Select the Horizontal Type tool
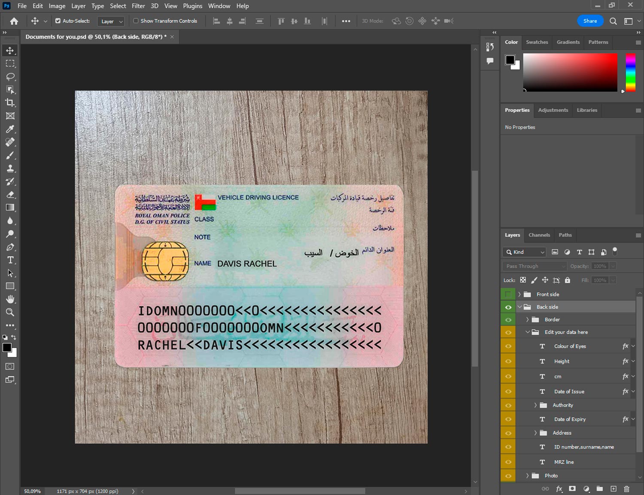The image size is (644, 495). coord(10,260)
